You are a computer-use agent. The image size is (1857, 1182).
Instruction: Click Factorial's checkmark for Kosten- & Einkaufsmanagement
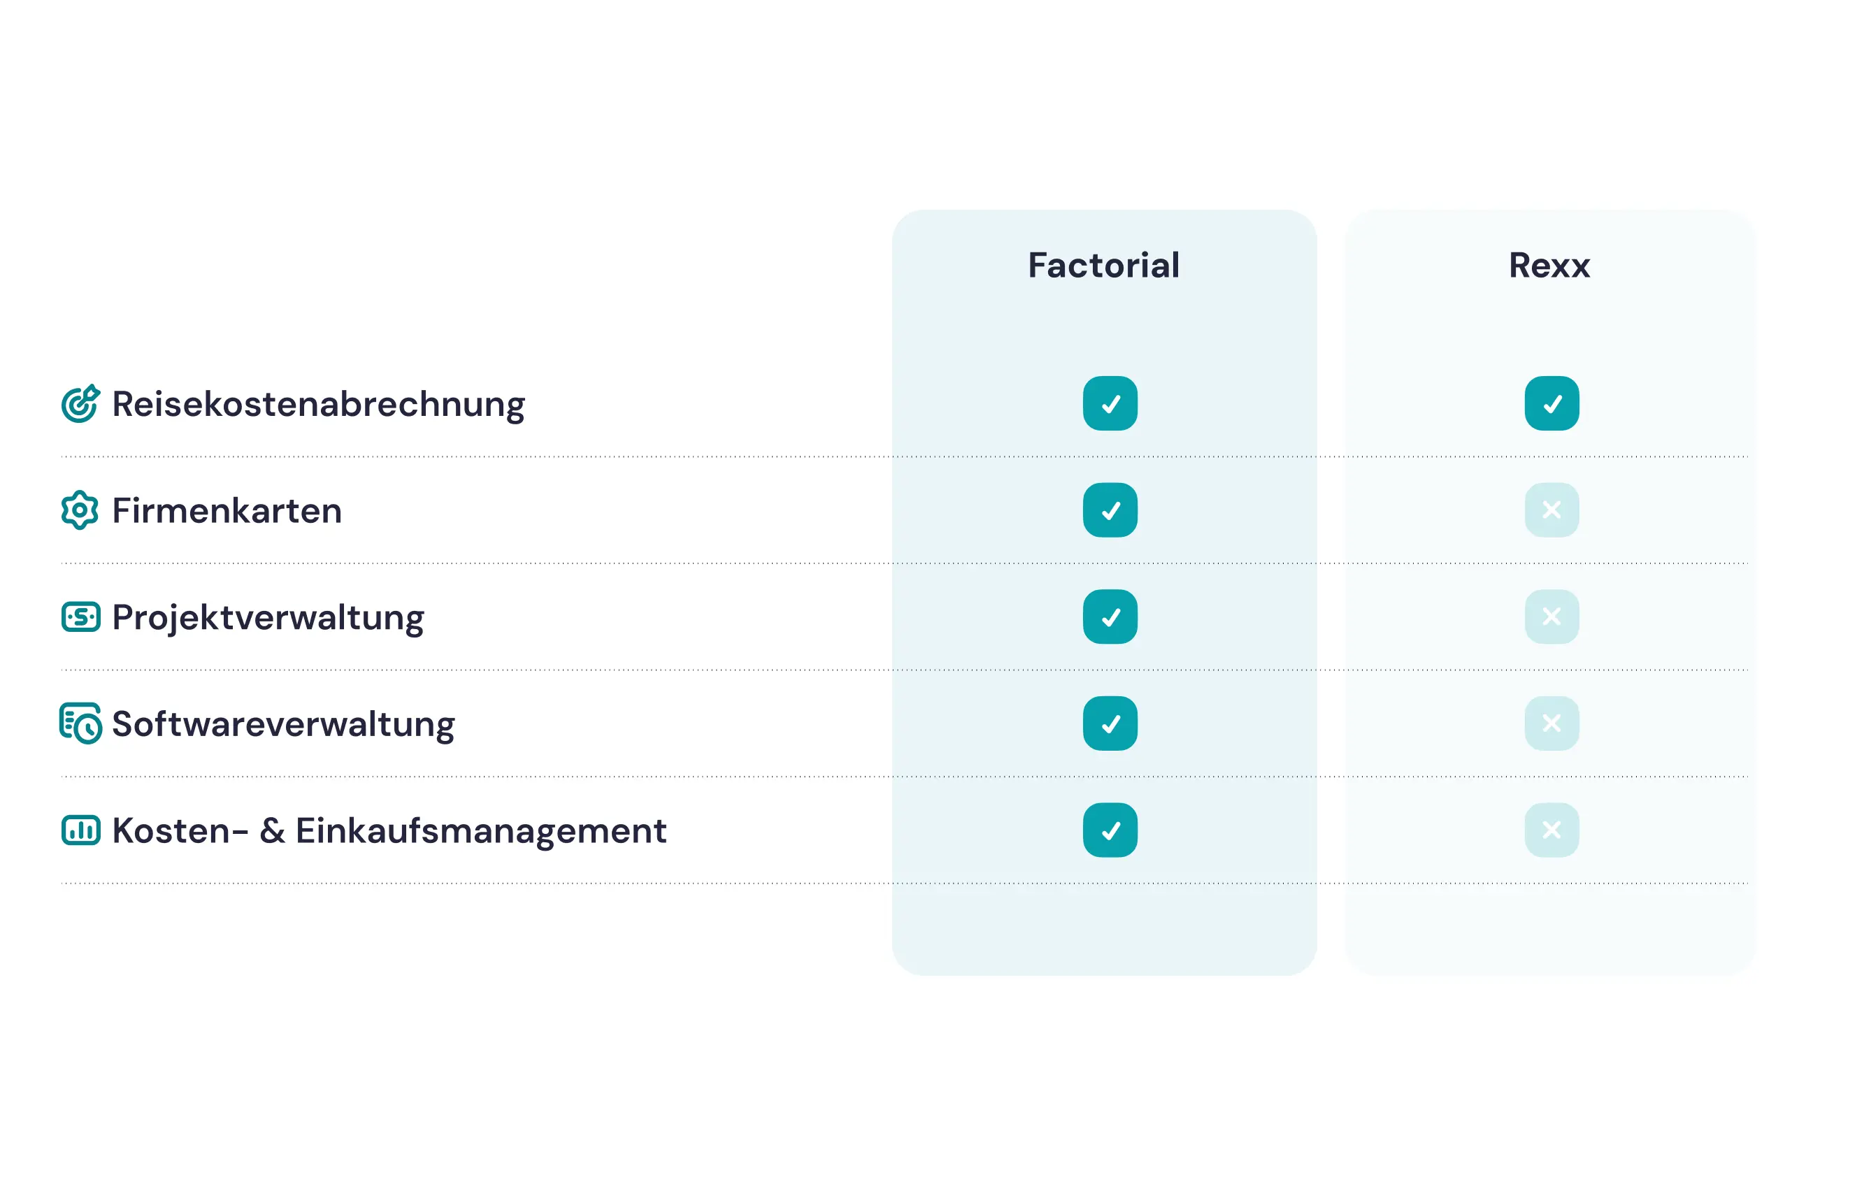1110,830
